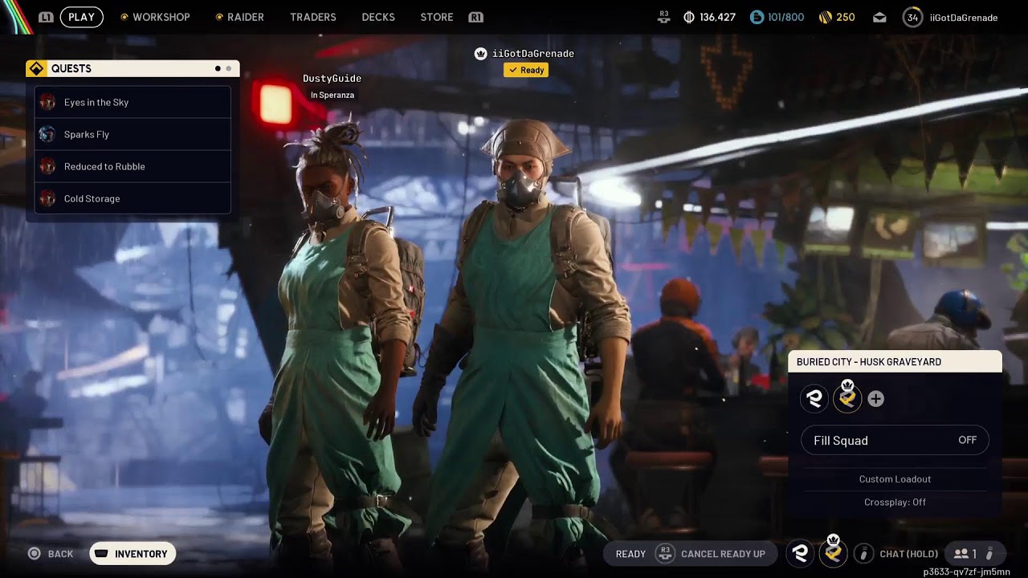This screenshot has height=578, width=1028.
Task: Open the STORE tab
Action: [437, 17]
